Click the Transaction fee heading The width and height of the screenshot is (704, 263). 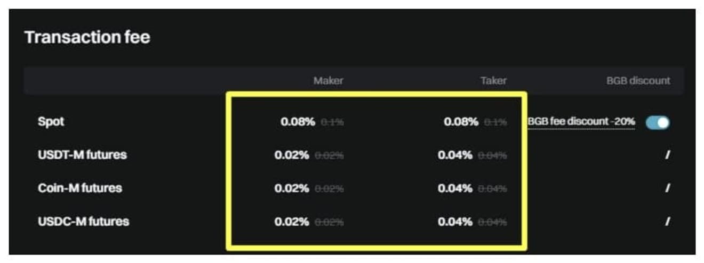87,37
